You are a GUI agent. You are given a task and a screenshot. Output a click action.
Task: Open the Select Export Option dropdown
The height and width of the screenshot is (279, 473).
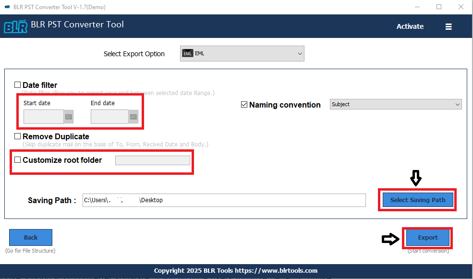pos(300,53)
